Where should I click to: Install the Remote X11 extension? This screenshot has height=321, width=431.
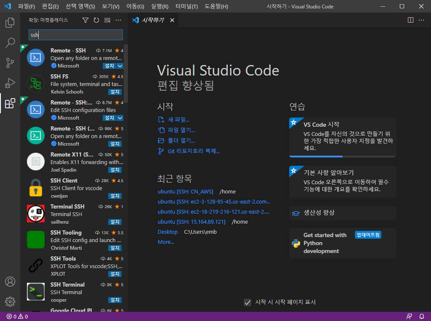(115, 170)
